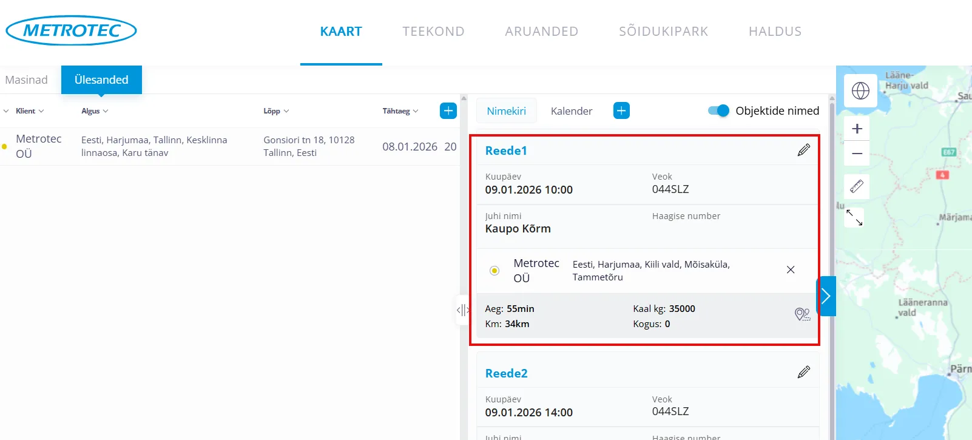972x440 pixels.
Task: Toggle Objektide nimed switch off
Action: [718, 111]
